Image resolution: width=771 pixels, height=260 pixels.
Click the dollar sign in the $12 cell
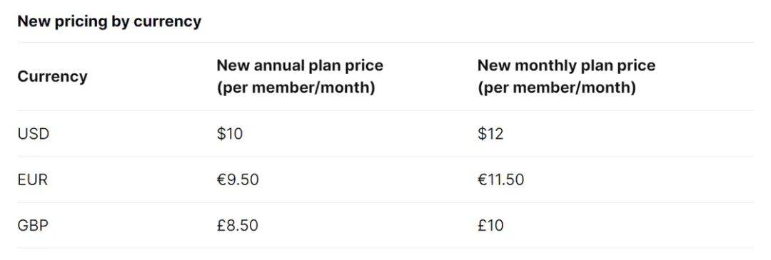point(482,134)
